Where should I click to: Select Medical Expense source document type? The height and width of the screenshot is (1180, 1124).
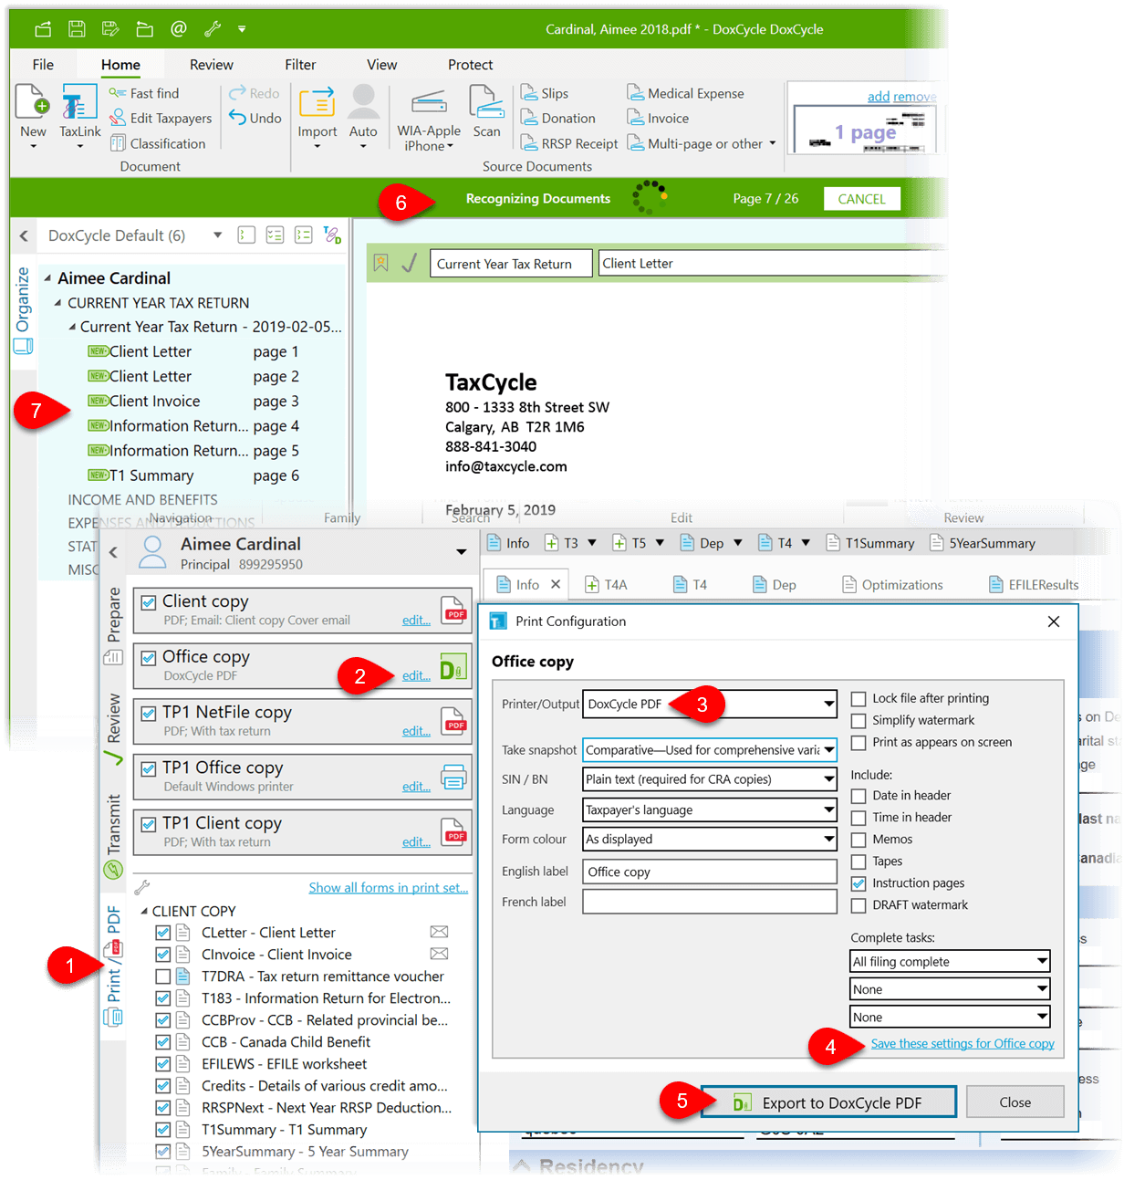pyautogui.click(x=685, y=93)
